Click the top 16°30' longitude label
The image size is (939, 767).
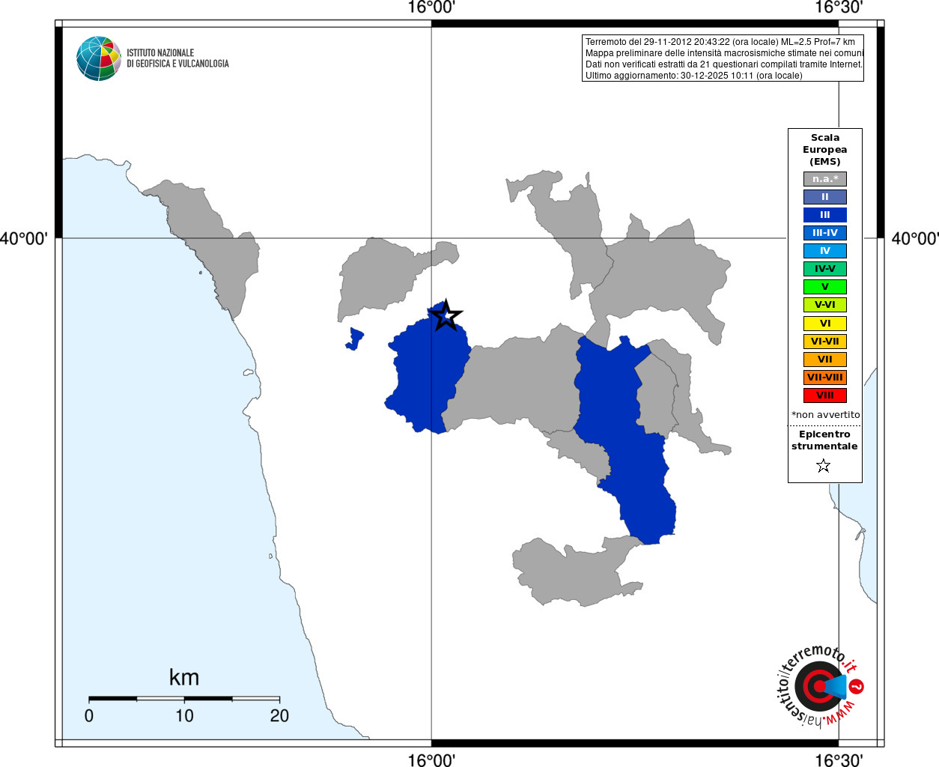pos(839,7)
